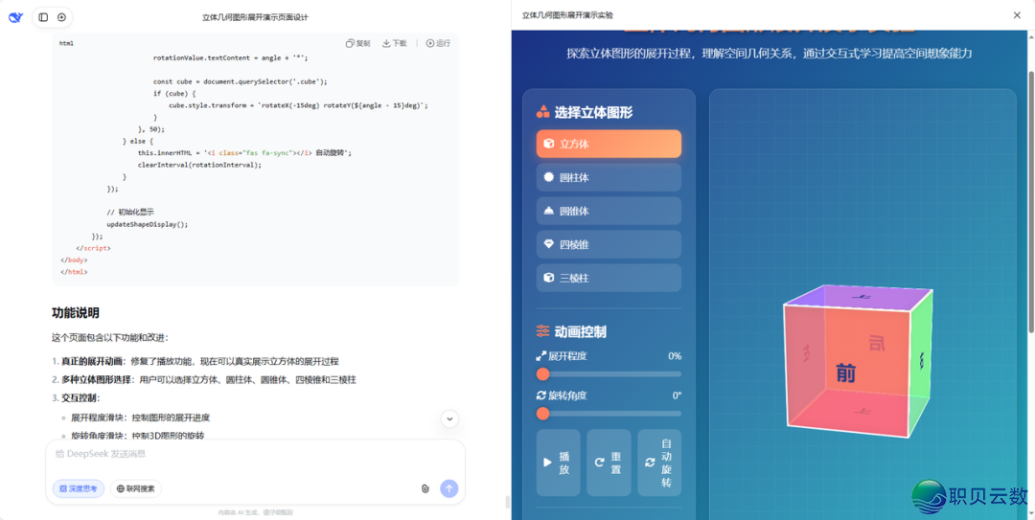Click the gem icon in 四棱锥 button
This screenshot has height=520, width=1035.
[548, 245]
